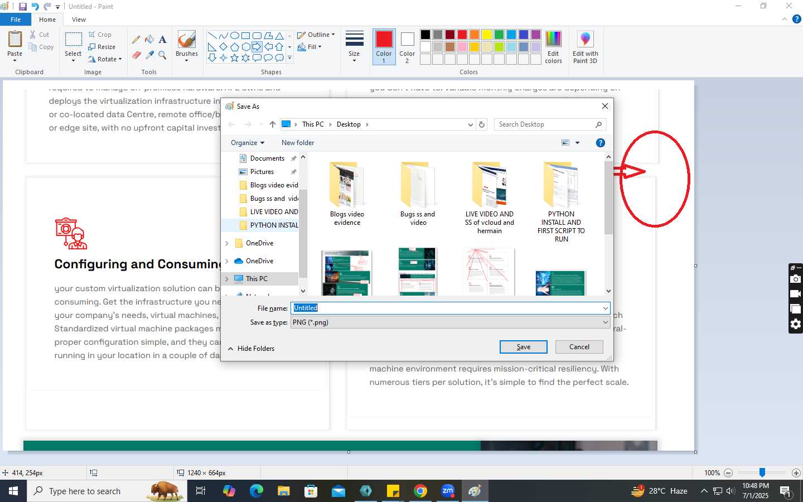Switch to the View ribbon tab

[x=79, y=20]
